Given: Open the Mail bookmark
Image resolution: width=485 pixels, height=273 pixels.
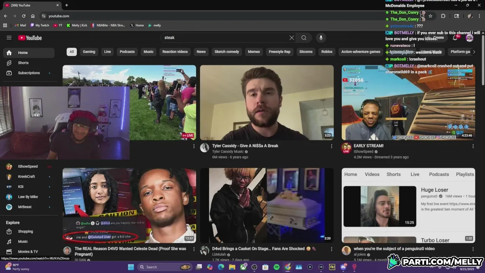Looking at the screenshot, I should pyautogui.click(x=20, y=25).
